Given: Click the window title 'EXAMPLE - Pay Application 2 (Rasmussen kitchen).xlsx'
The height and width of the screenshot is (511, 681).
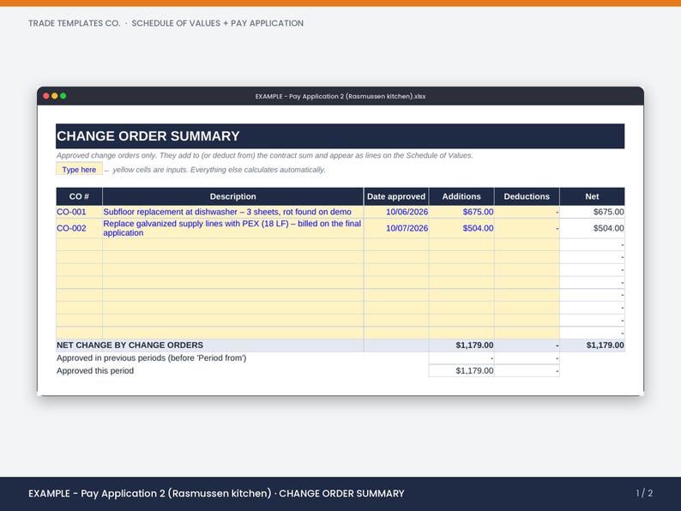Looking at the screenshot, I should (x=340, y=96).
